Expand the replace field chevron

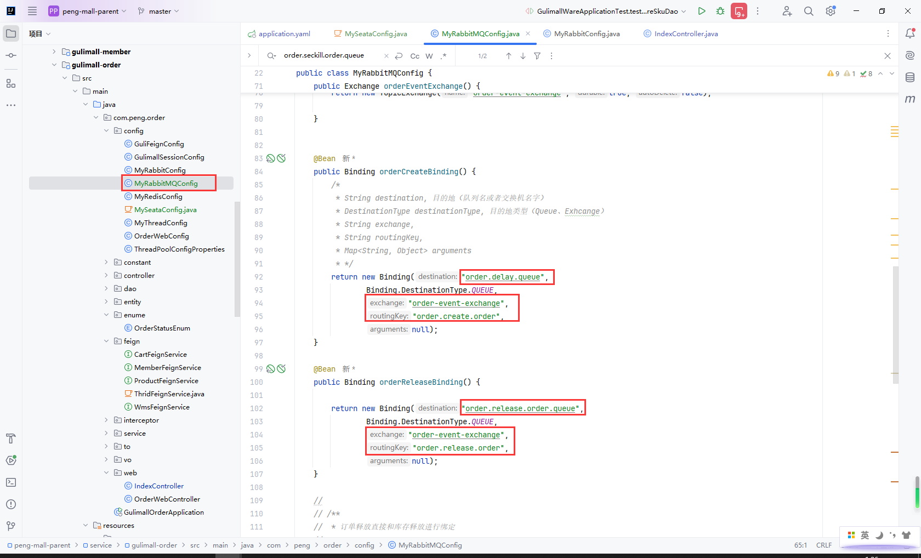coord(249,55)
